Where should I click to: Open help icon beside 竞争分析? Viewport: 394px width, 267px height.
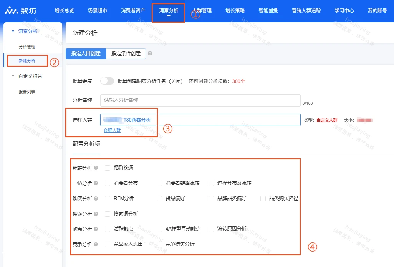pos(96,244)
